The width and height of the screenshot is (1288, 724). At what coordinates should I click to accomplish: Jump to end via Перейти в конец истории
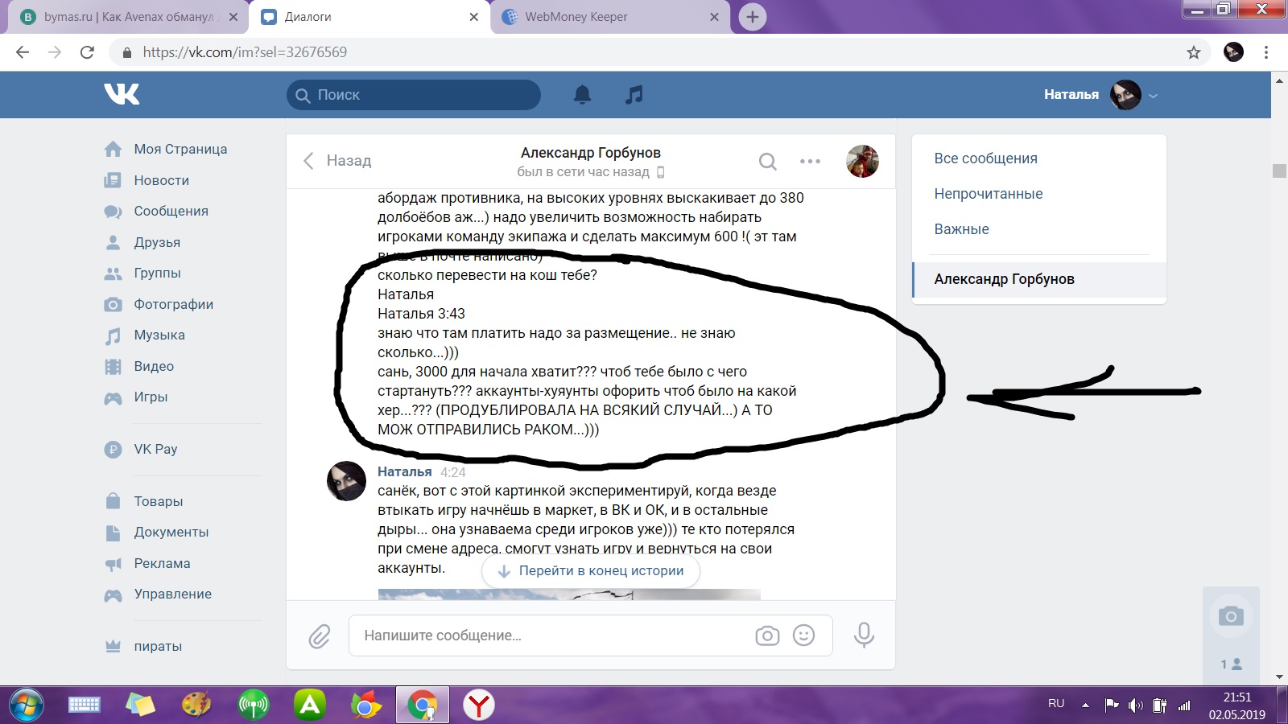click(x=590, y=571)
